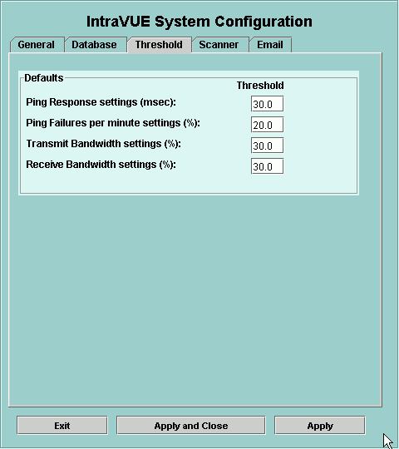The width and height of the screenshot is (399, 449).
Task: Click Apply and Close
Action: tap(191, 426)
